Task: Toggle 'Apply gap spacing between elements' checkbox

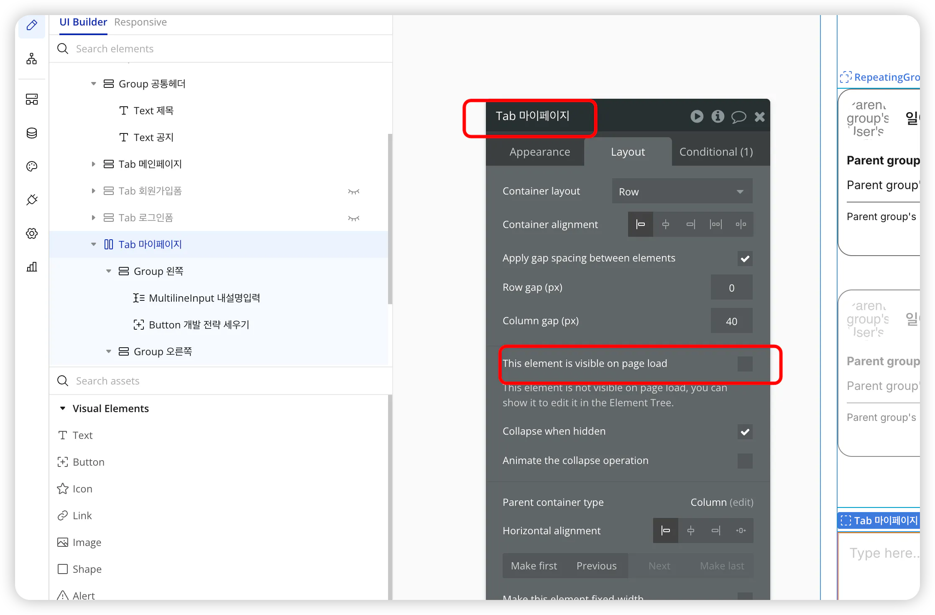Action: 745,259
